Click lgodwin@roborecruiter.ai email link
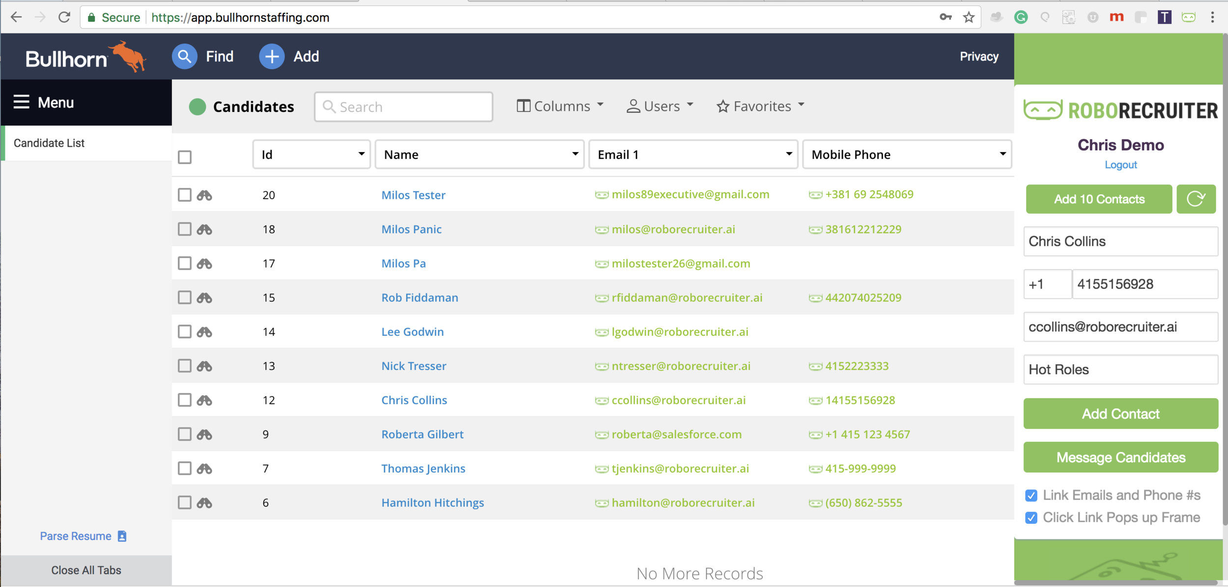Viewport: 1228px width, 587px height. point(680,332)
